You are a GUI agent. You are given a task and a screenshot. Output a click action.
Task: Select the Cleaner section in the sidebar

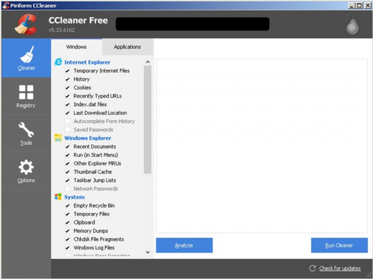point(26,58)
